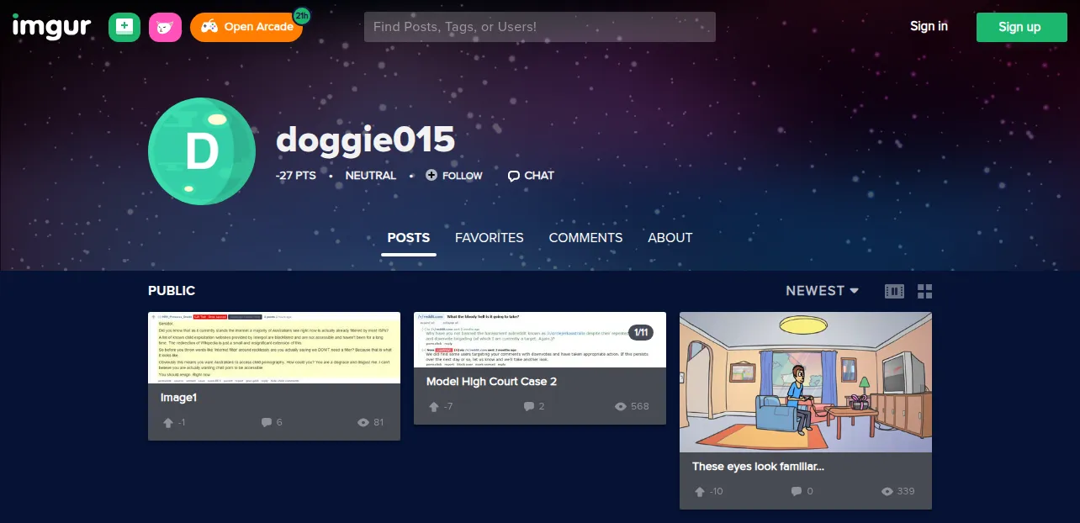This screenshot has height=523, width=1080.
Task: Click the green New Post icon
Action: pyautogui.click(x=124, y=27)
